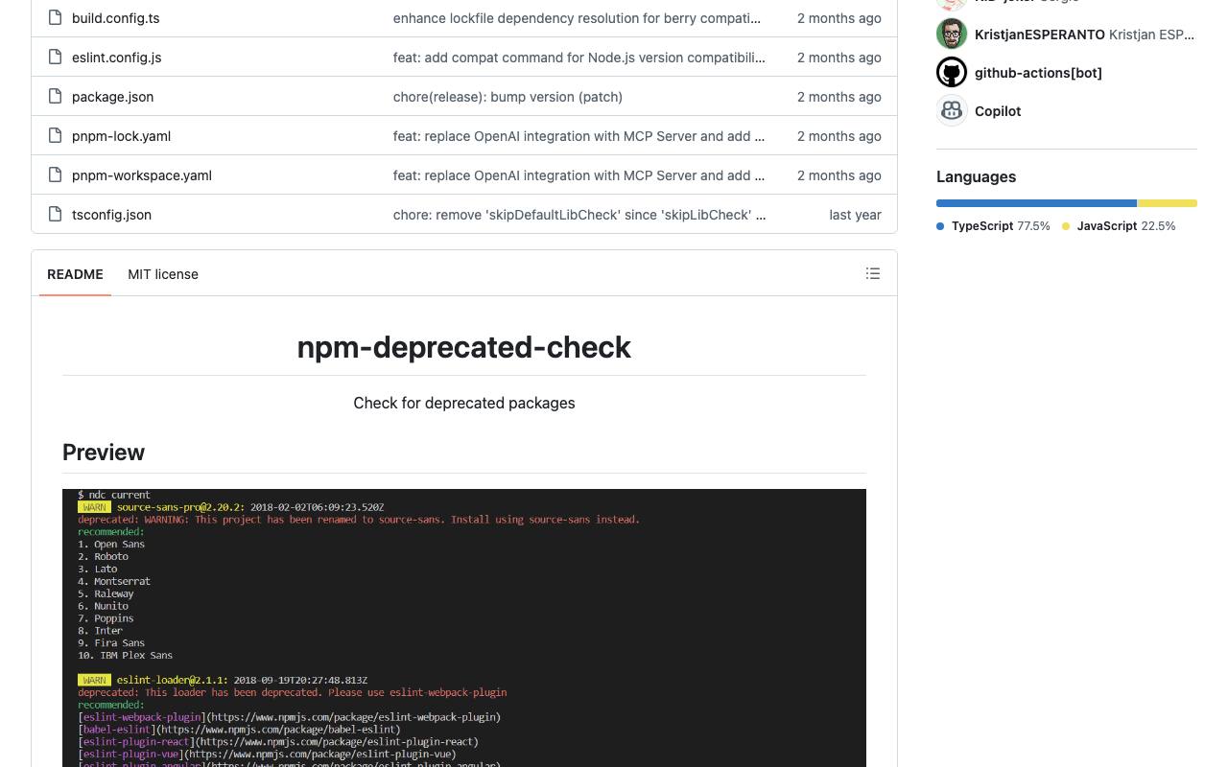Click the 'npm-deprecated-check' README heading
The image size is (1228, 767).
(x=464, y=347)
